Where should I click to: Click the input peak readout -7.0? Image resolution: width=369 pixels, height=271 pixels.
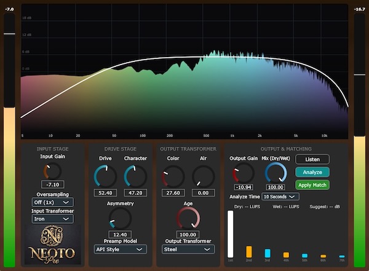point(9,9)
